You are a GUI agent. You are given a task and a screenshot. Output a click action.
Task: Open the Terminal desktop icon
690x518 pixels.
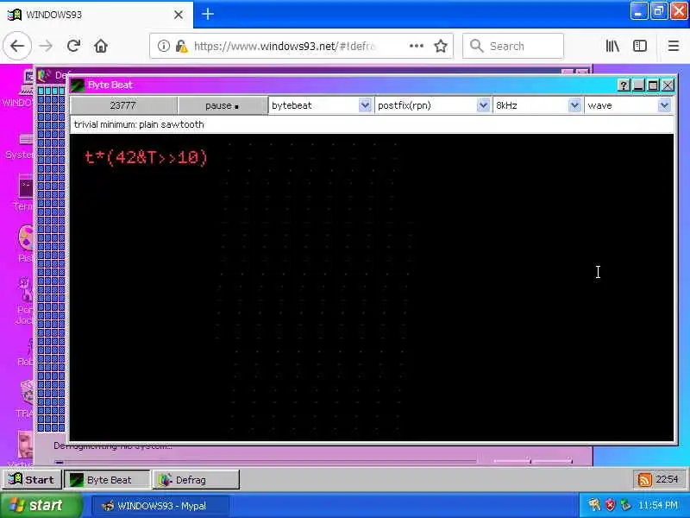pyautogui.click(x=24, y=192)
